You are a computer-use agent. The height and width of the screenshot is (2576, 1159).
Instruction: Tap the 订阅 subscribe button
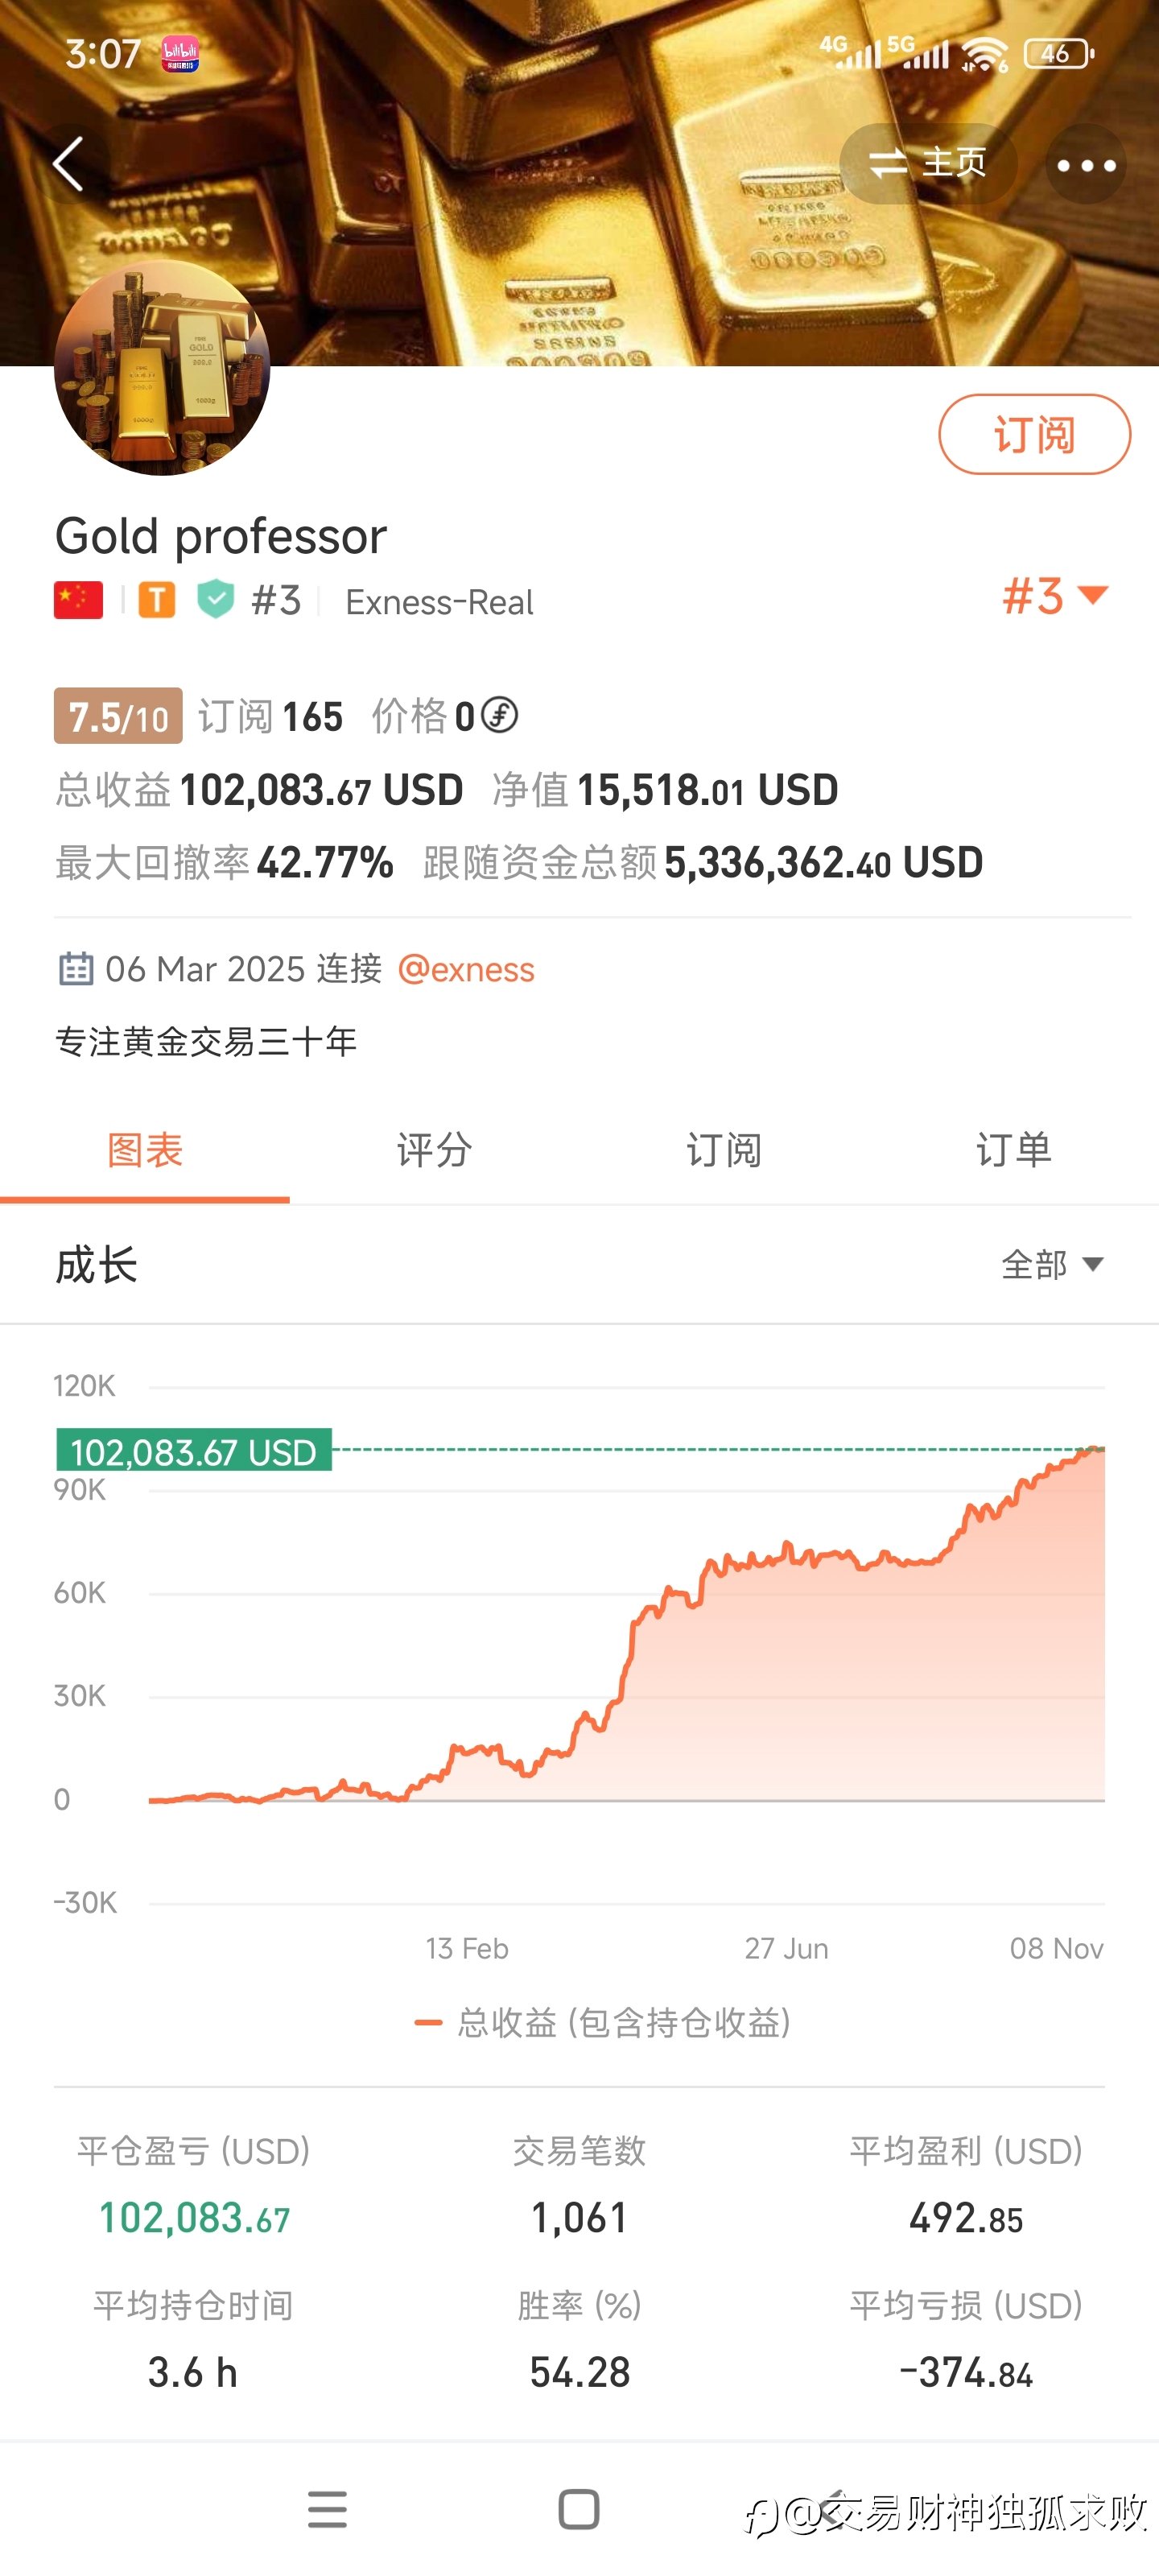(x=1033, y=434)
